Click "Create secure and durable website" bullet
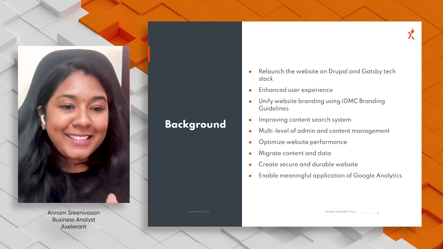 [308, 164]
